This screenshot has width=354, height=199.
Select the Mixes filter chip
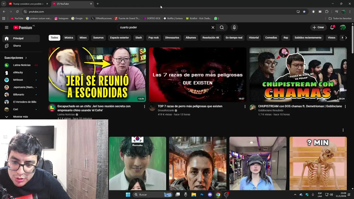[x=83, y=38]
